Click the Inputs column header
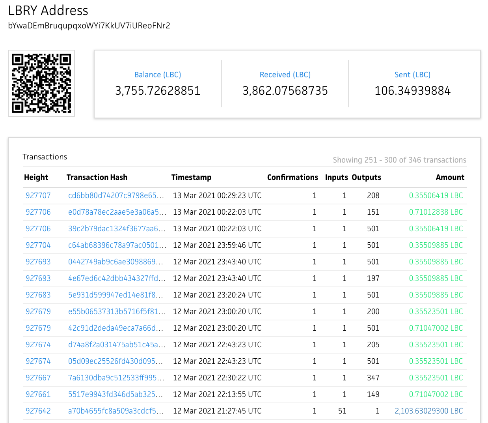488x423 pixels. (x=336, y=177)
